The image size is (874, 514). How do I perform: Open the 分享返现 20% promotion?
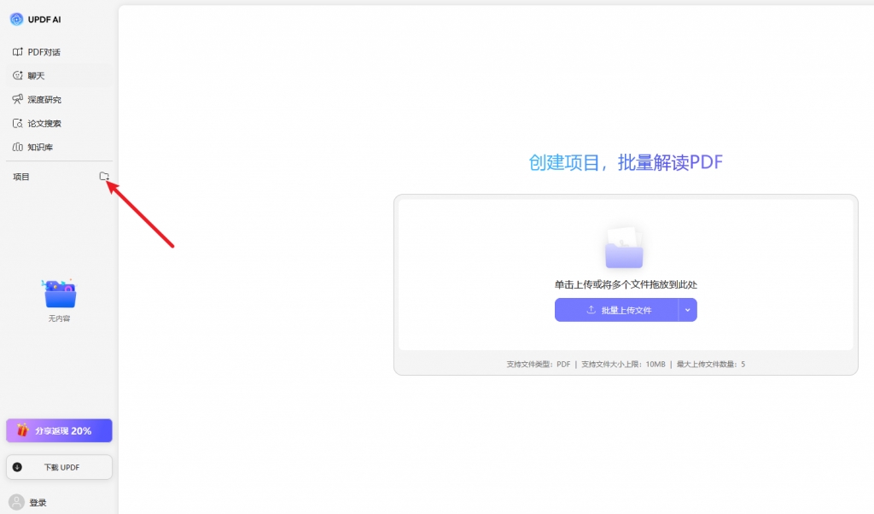click(63, 431)
